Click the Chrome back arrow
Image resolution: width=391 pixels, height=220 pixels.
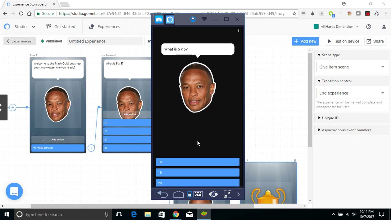pos(5,13)
